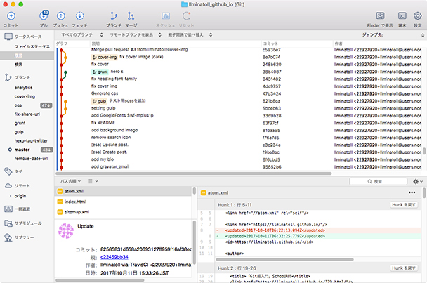This screenshot has height=283, width=427.
Task: Click the Merge (マージ) toolbar icon
Action: coord(131,15)
